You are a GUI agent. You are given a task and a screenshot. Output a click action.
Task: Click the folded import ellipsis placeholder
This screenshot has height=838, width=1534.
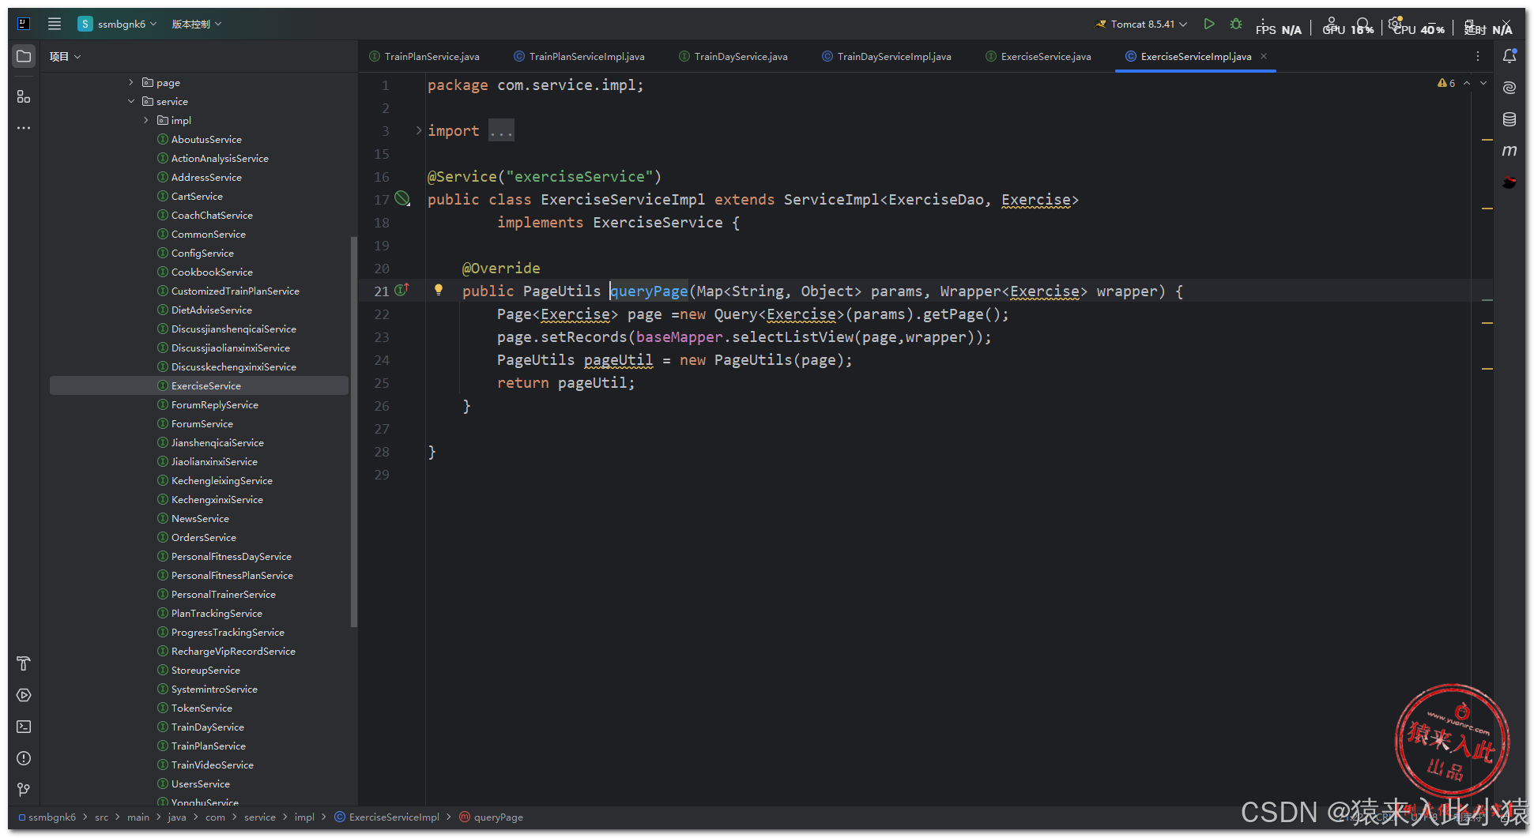click(501, 130)
